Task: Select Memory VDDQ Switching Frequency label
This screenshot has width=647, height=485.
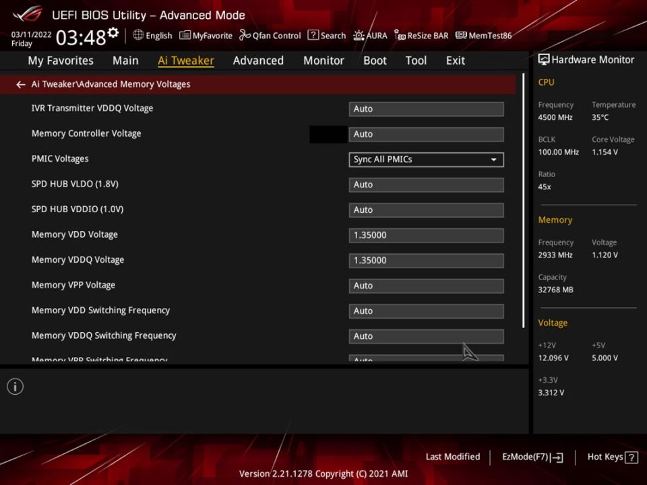Action: pyautogui.click(x=104, y=335)
